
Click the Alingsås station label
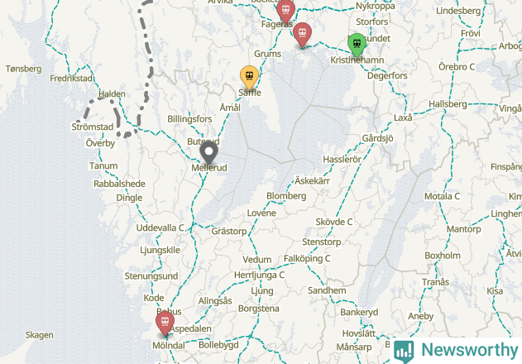tap(215, 301)
